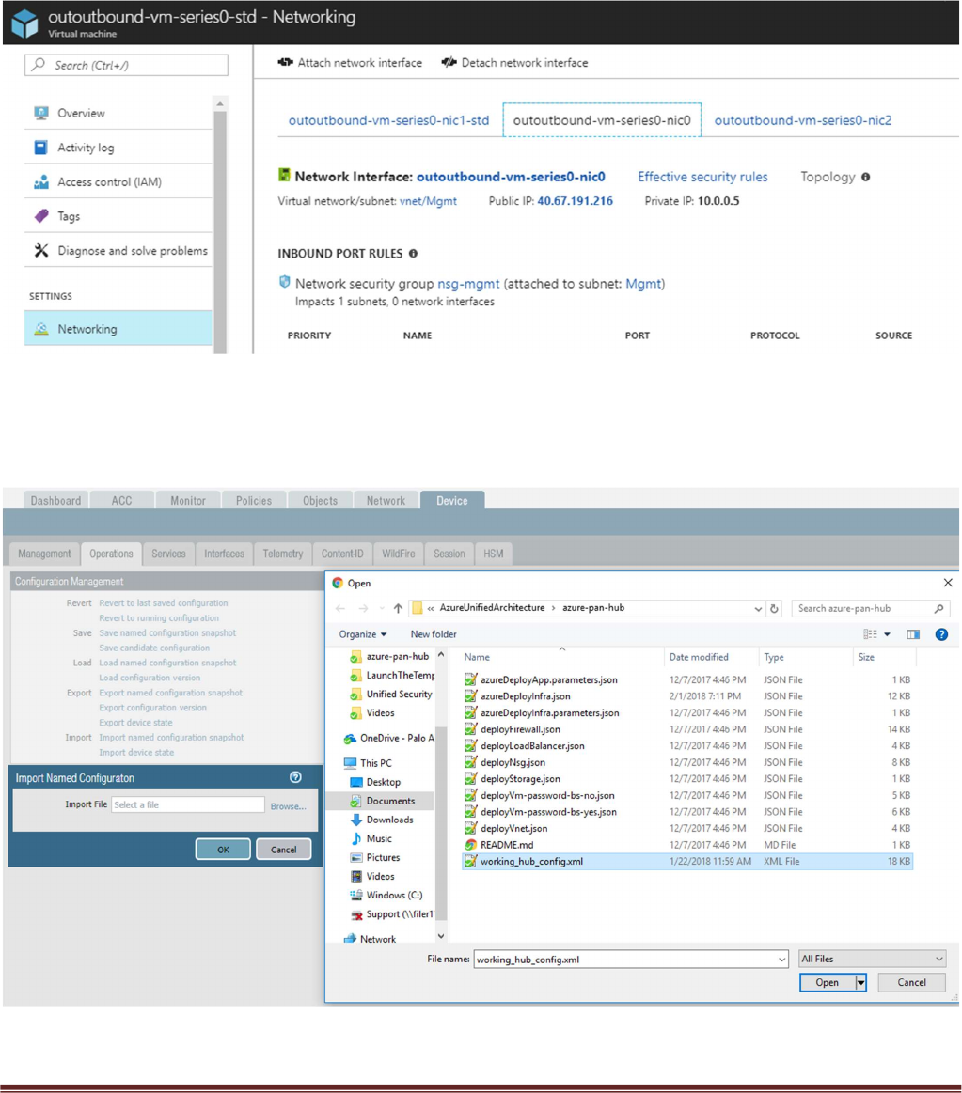Click the help icon in Import Named Configuration
Image resolution: width=962 pixels, height=1093 pixels.
pos(296,777)
